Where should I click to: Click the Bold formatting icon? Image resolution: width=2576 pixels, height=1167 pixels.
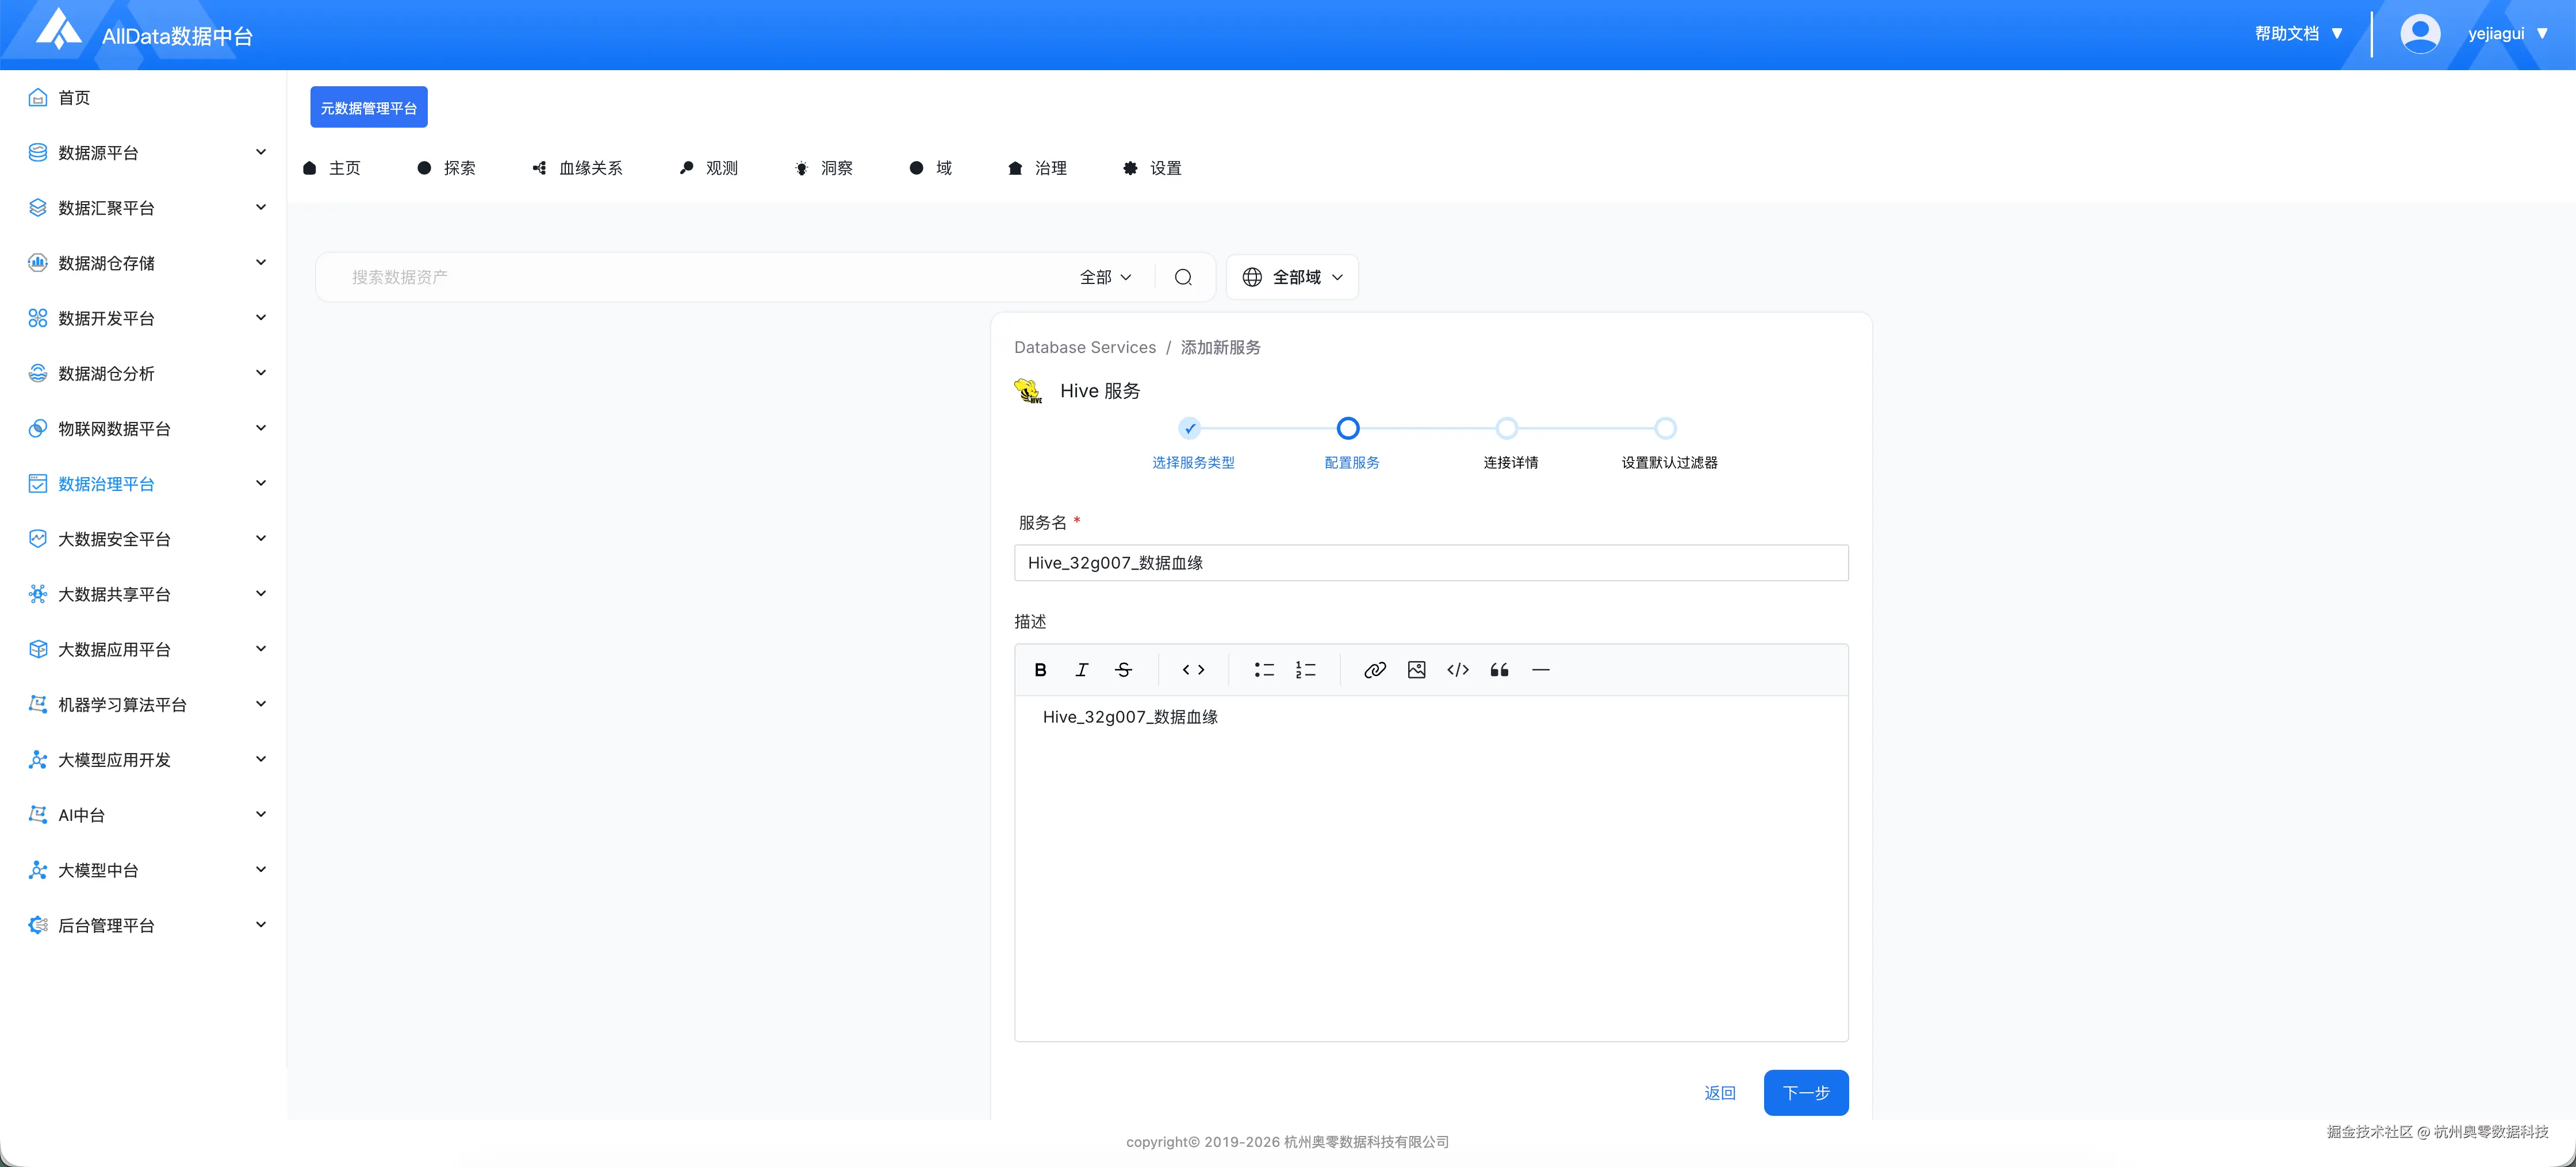[x=1040, y=670]
